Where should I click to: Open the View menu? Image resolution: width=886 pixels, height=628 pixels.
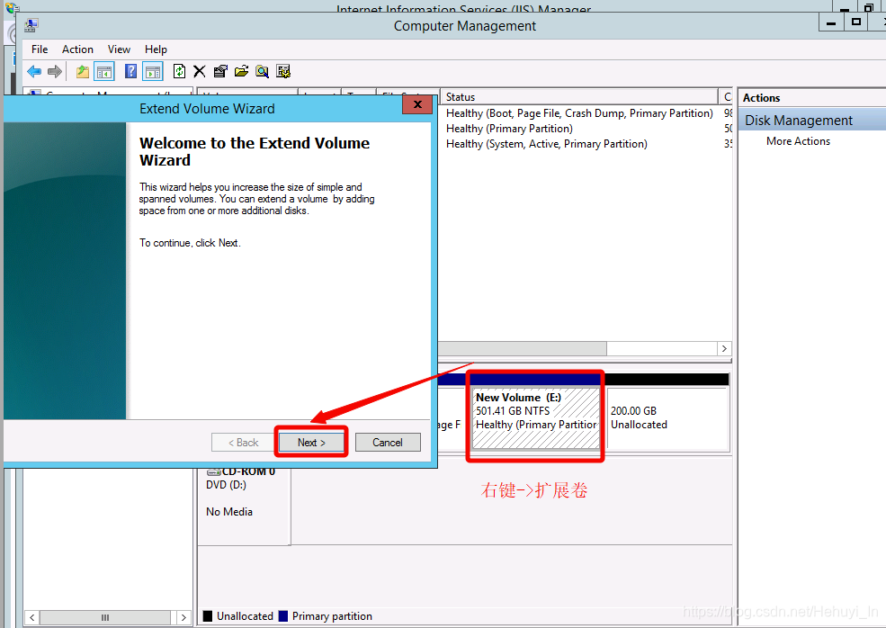coord(119,49)
